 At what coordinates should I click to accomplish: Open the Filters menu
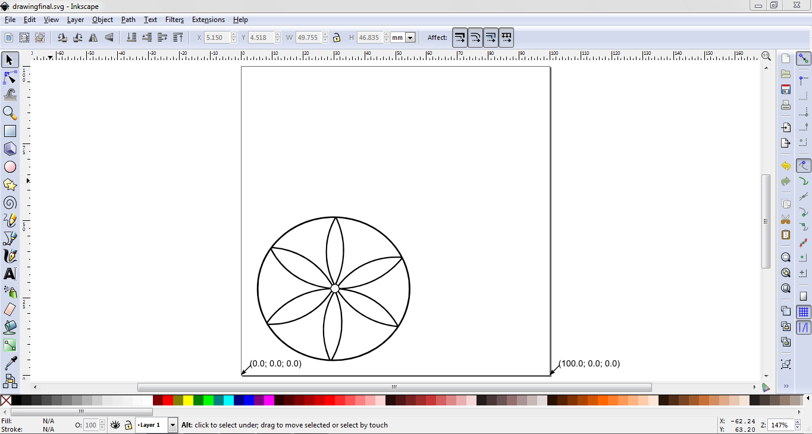(x=174, y=20)
